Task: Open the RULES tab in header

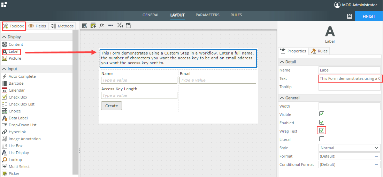Action: click(x=236, y=15)
